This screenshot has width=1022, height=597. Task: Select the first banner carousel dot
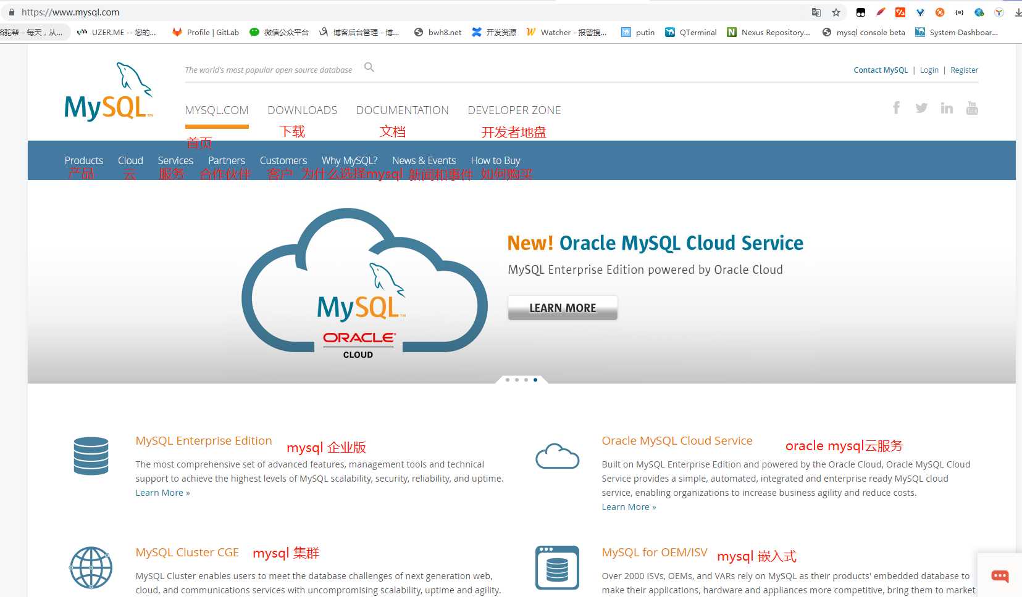(x=508, y=380)
